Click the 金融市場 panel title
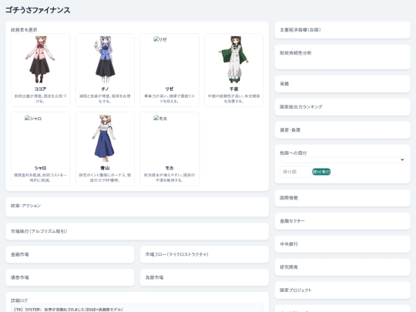This screenshot has width=416, height=312. [x=19, y=254]
